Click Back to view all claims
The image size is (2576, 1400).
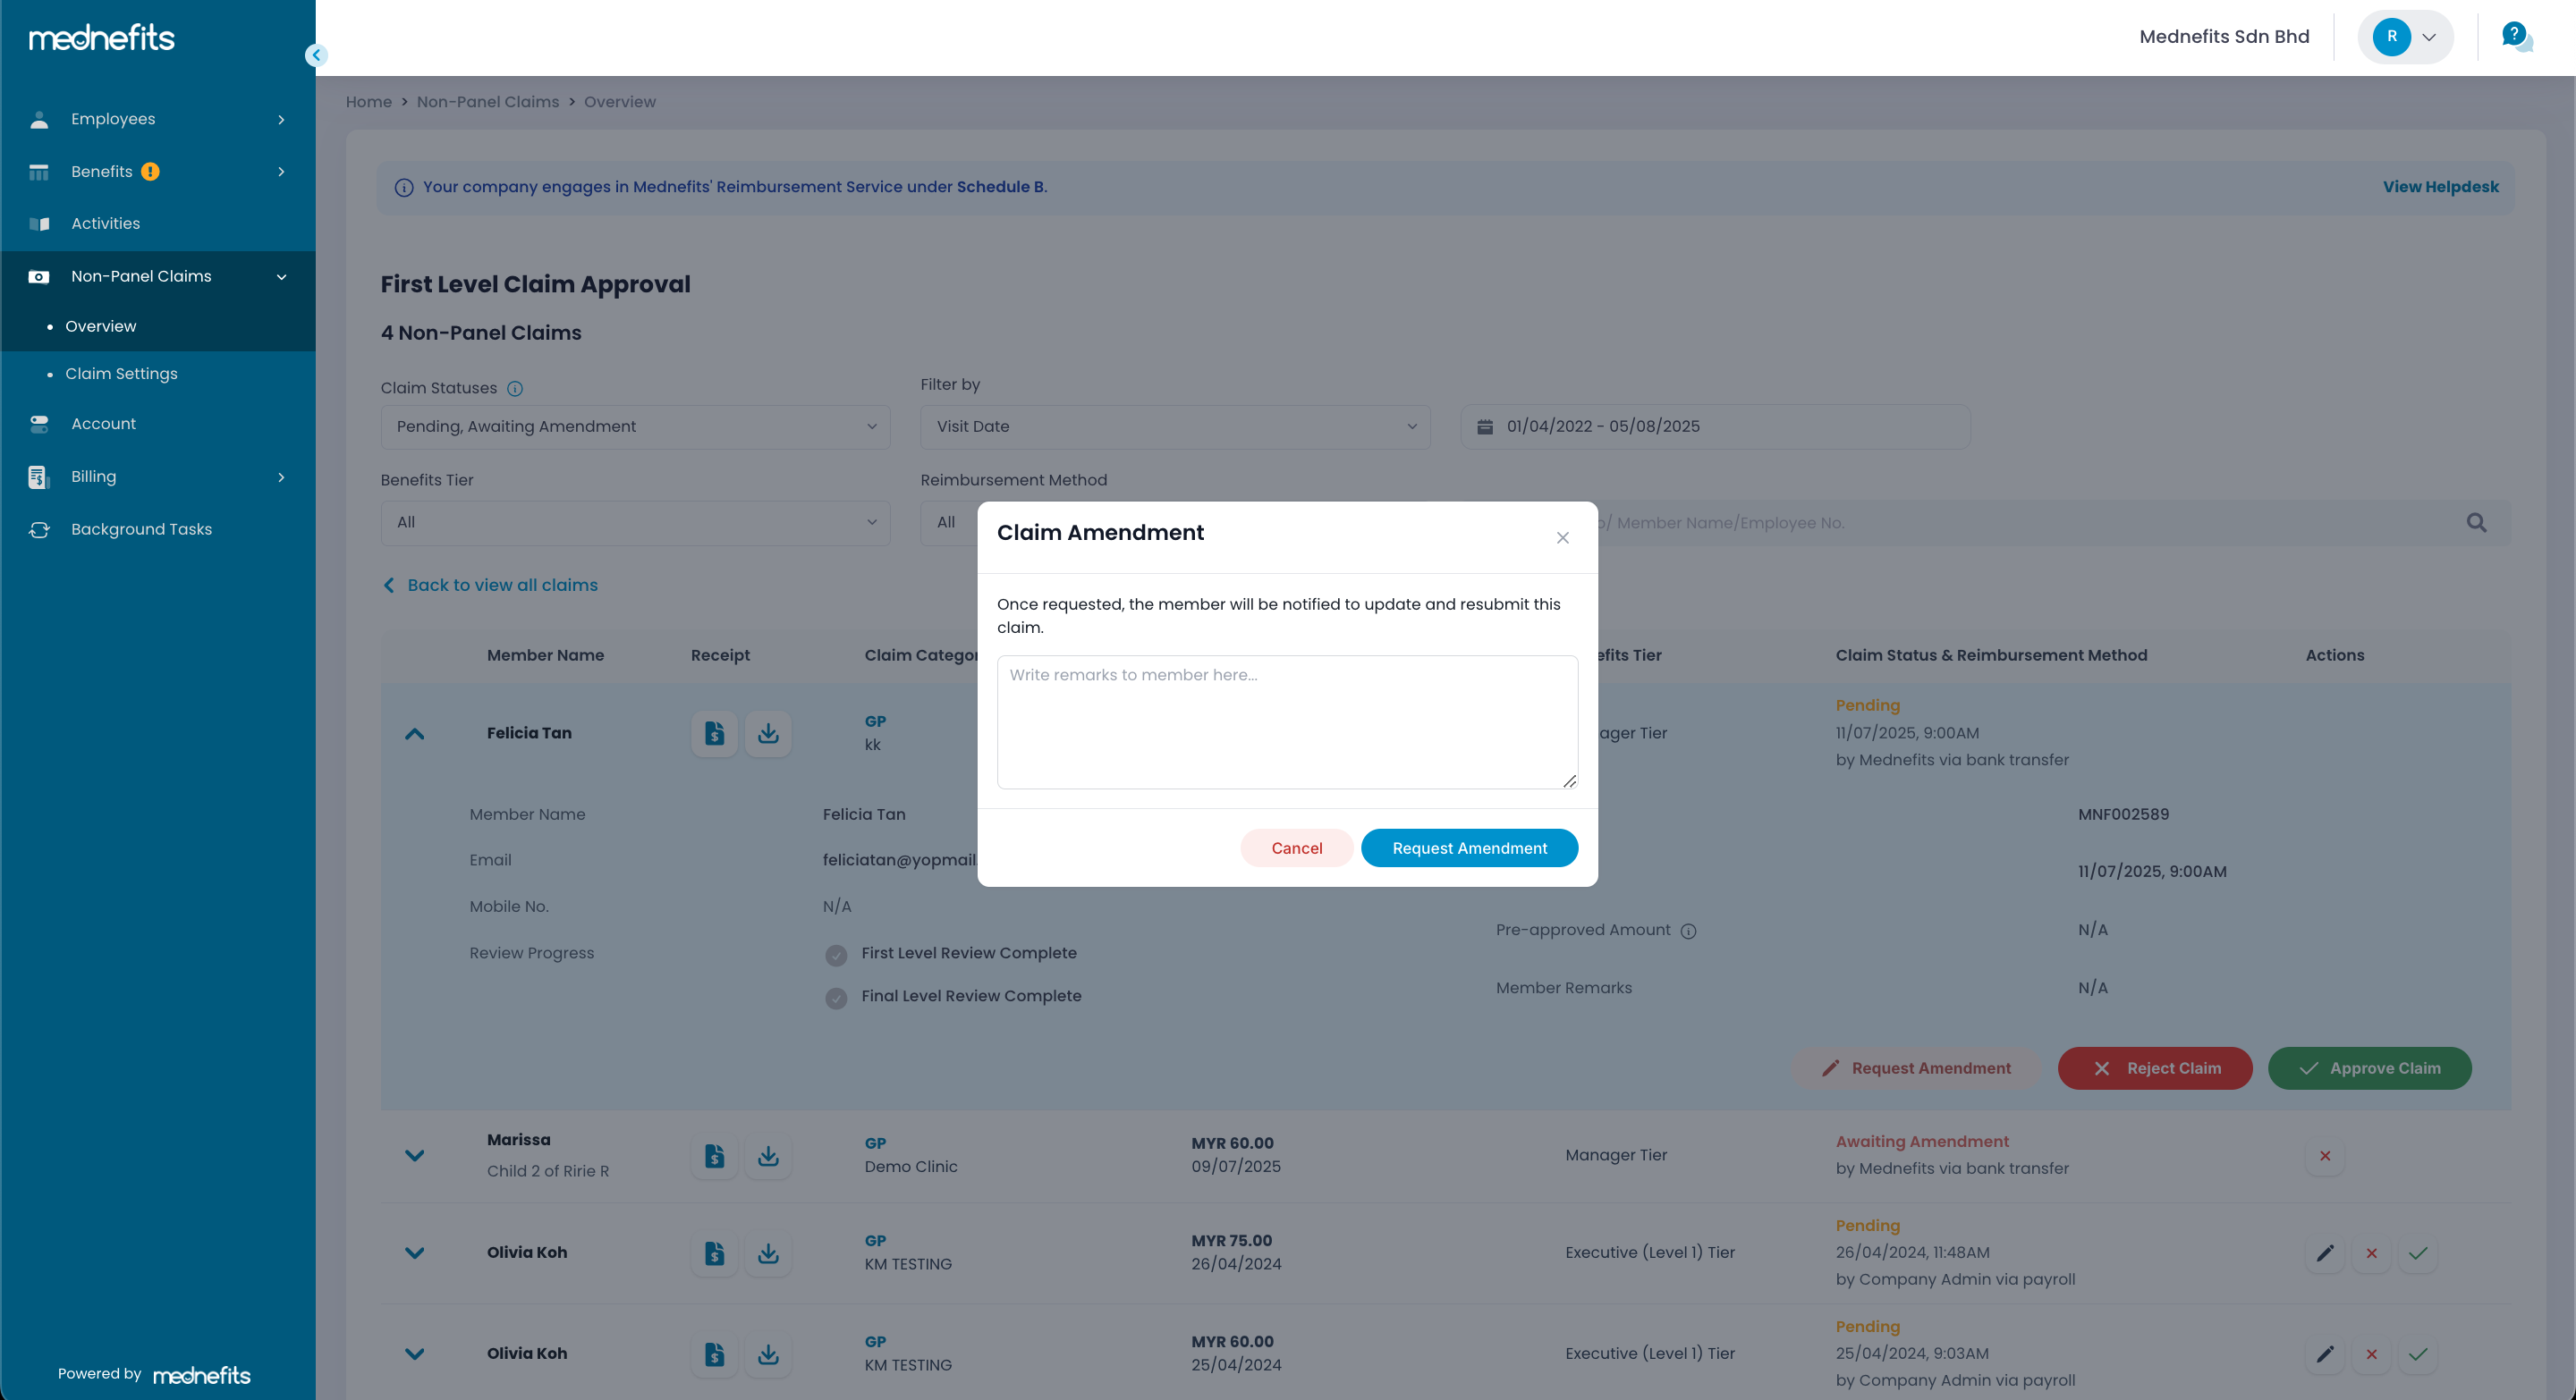pyautogui.click(x=490, y=586)
